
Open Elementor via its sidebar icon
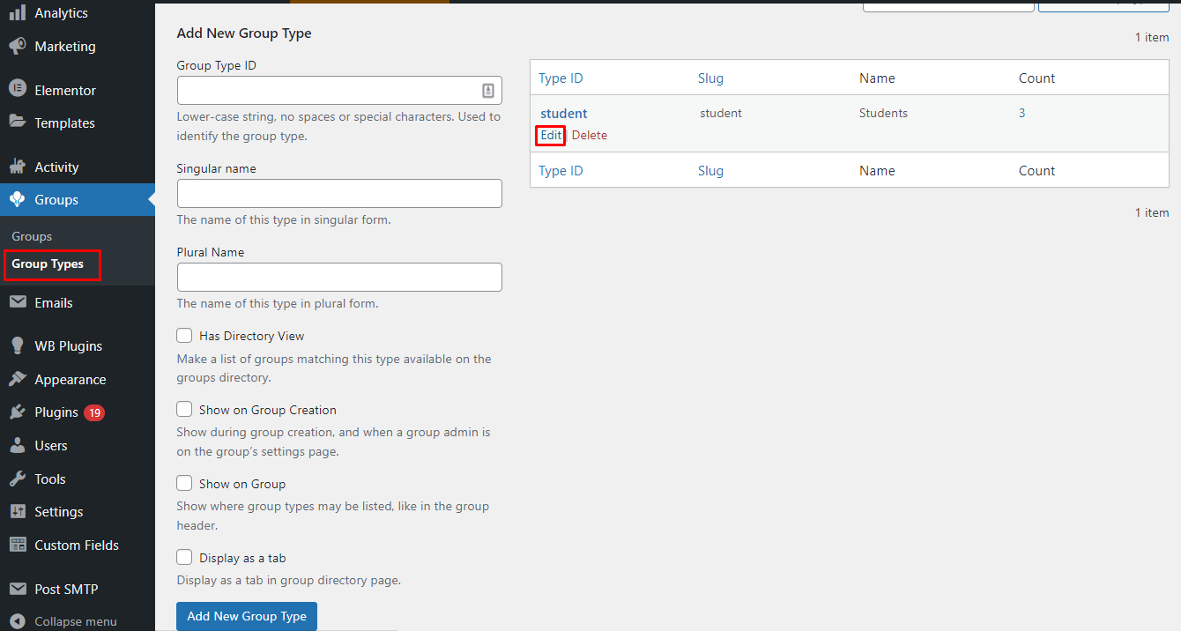coord(17,90)
